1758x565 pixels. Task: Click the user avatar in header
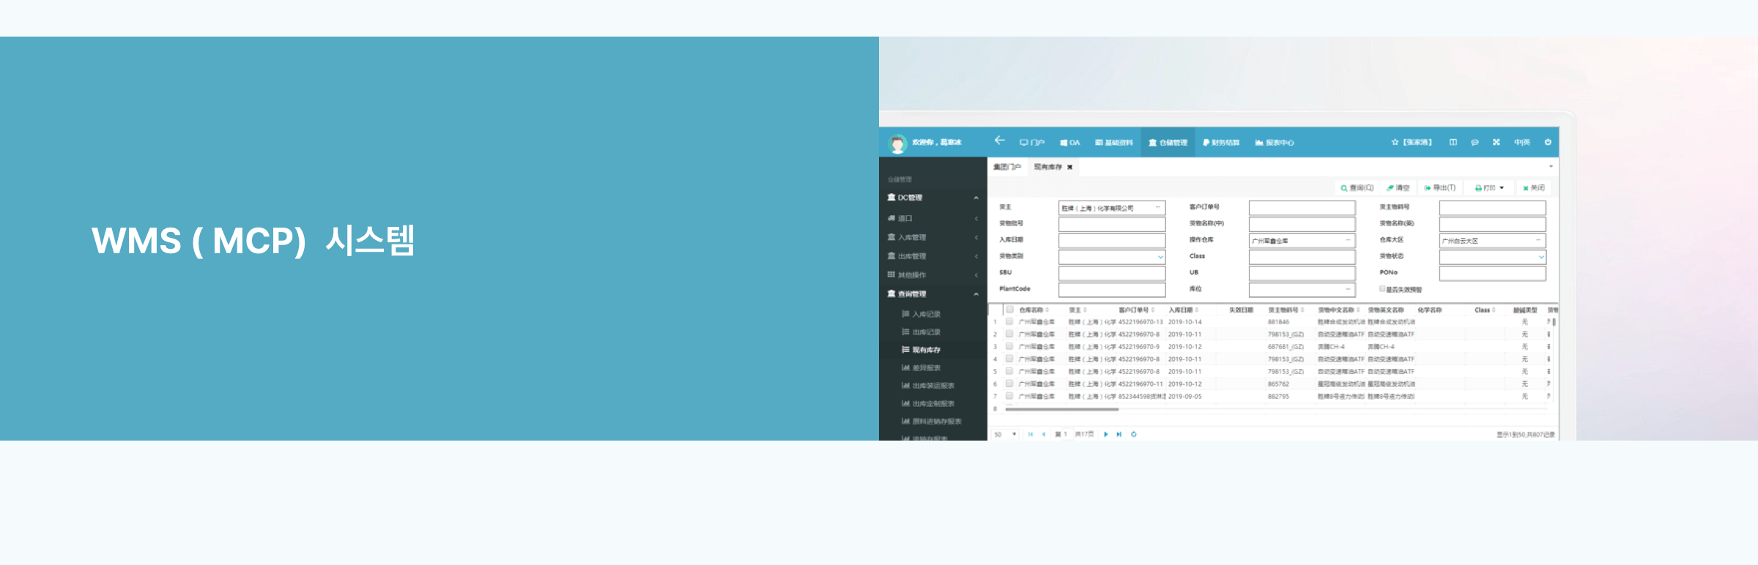pos(897,143)
